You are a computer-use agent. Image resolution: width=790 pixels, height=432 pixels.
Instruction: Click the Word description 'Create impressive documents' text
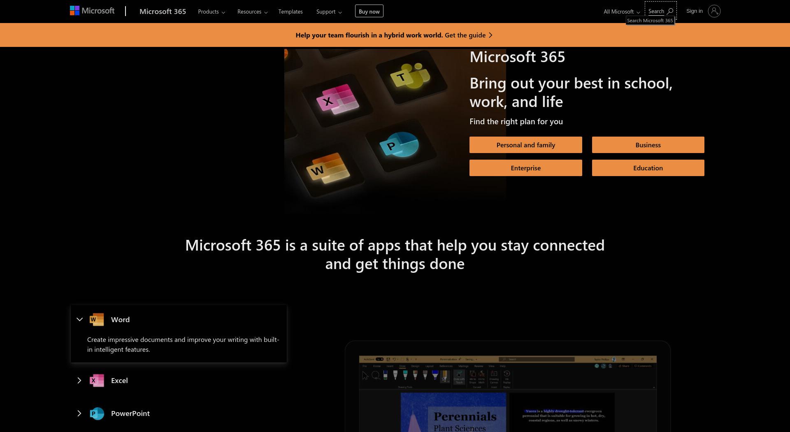[x=183, y=345]
